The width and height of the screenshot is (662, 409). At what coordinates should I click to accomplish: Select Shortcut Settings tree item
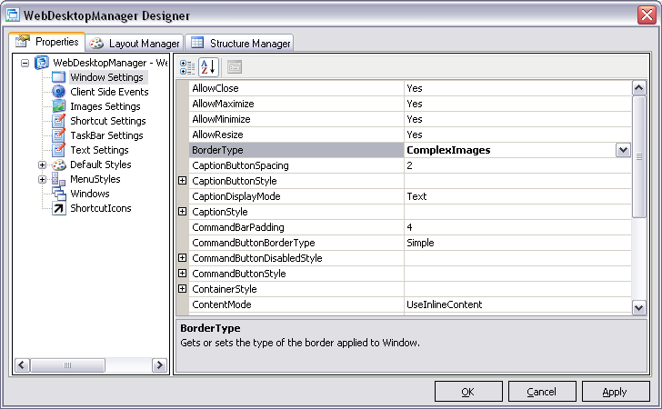(x=107, y=121)
